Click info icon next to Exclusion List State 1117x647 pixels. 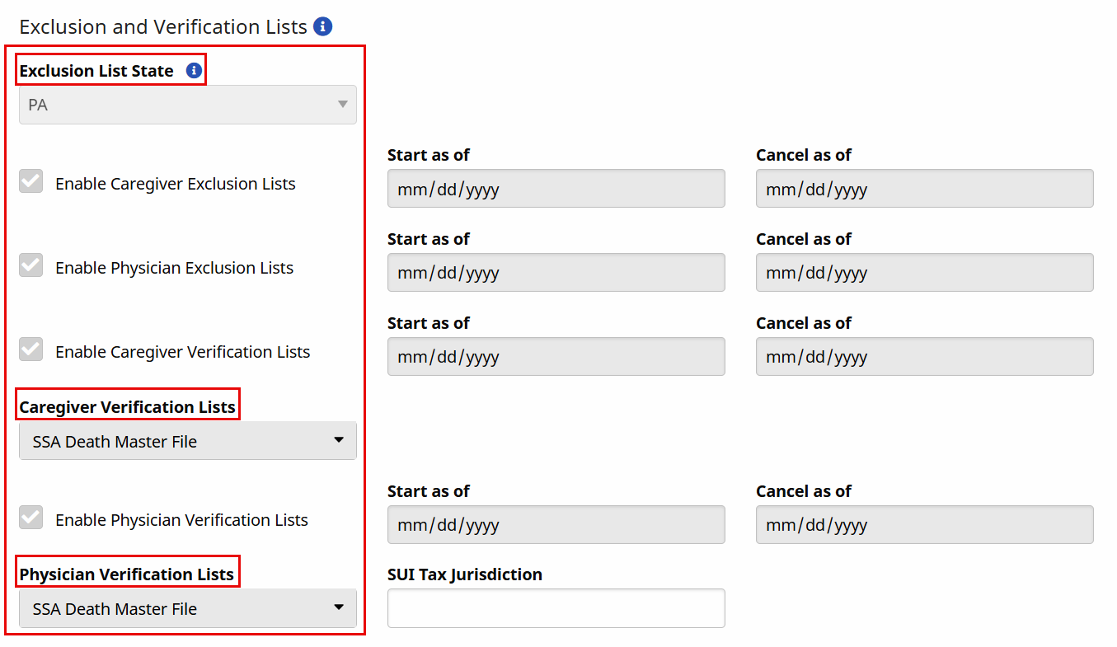tap(194, 71)
